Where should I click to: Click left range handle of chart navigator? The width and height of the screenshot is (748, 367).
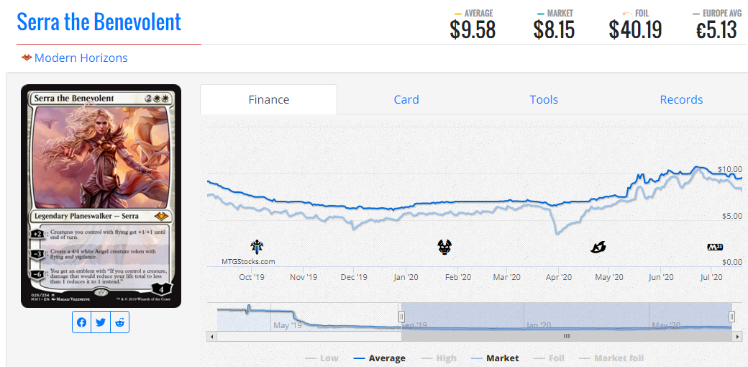[401, 317]
